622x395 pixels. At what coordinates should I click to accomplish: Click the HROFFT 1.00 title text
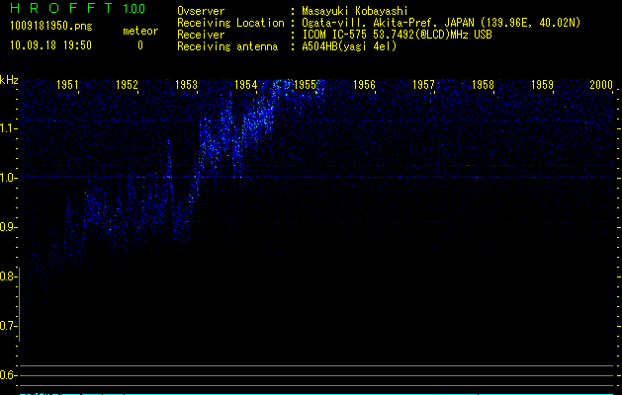tap(78, 8)
